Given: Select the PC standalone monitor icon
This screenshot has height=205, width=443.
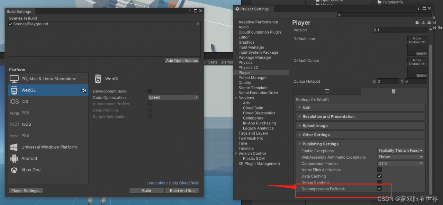Looking at the screenshot, I should point(14,79).
